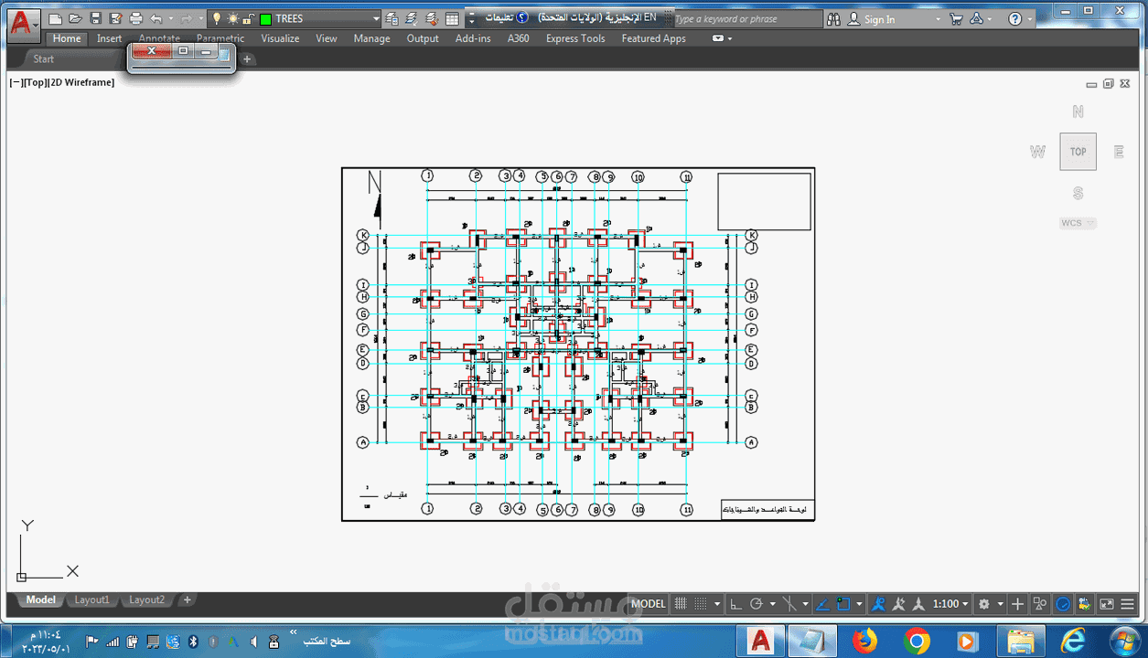The height and width of the screenshot is (658, 1148).
Task: Click the Save icon in Quick Access toolbar
Action: [x=95, y=18]
